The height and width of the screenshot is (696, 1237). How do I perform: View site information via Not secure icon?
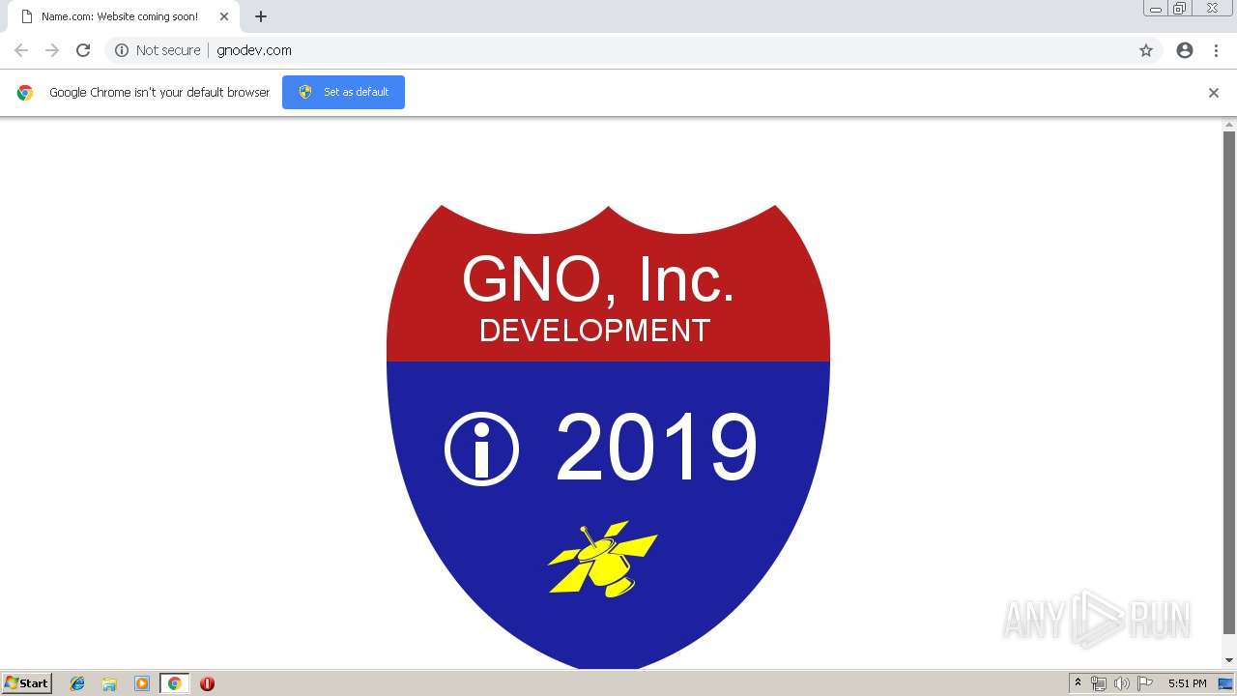point(122,50)
